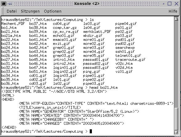Image resolution: width=181 pixels, height=137 pixels.
Task: Open the Datei menu
Action: click(x=12, y=11)
